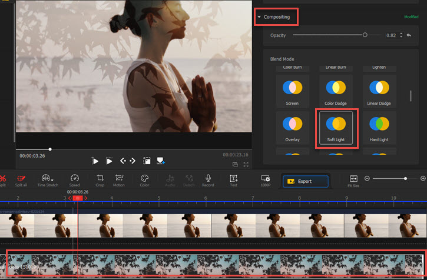
Task: Open the Color adjustment tool
Action: click(144, 178)
